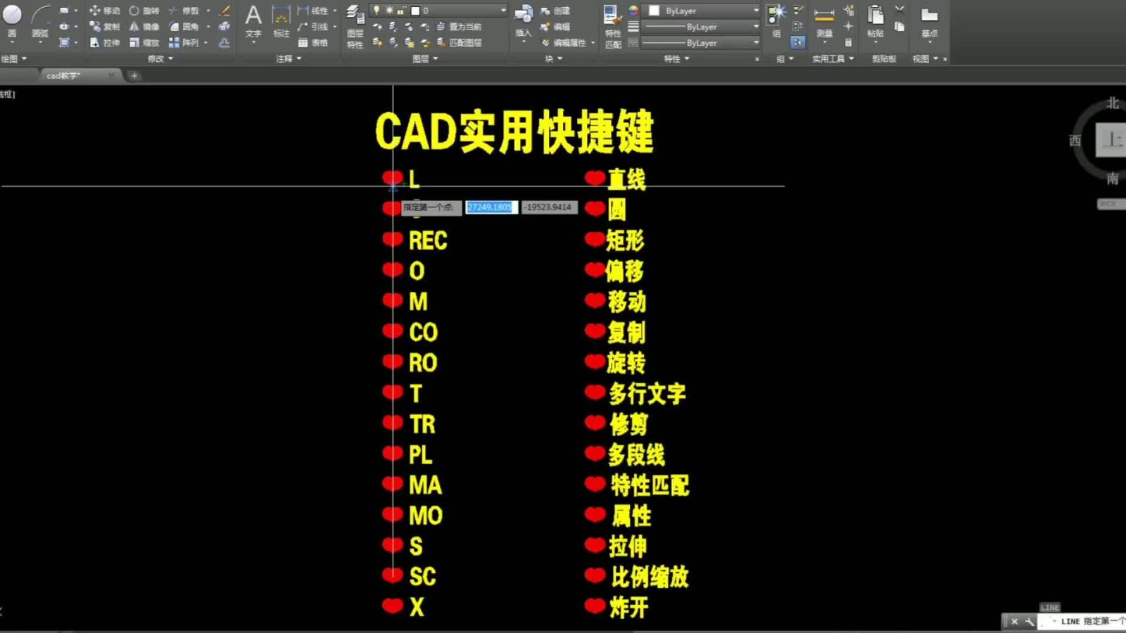Expand the Annotation (注释) panel

288,59
